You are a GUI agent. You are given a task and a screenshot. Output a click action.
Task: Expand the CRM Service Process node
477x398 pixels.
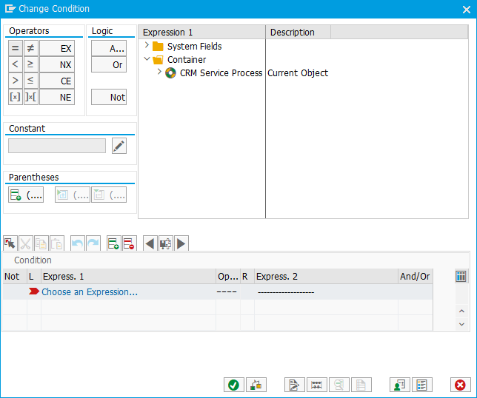[159, 72]
